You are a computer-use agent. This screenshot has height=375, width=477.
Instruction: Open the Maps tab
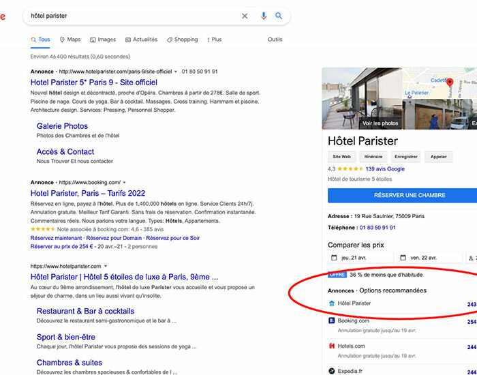point(70,40)
